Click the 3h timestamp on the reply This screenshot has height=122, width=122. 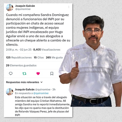54,90
